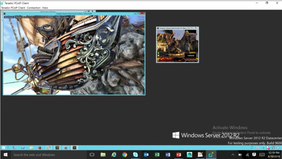
Task: Click the remote speaker volume icon
Action: (278, 148)
